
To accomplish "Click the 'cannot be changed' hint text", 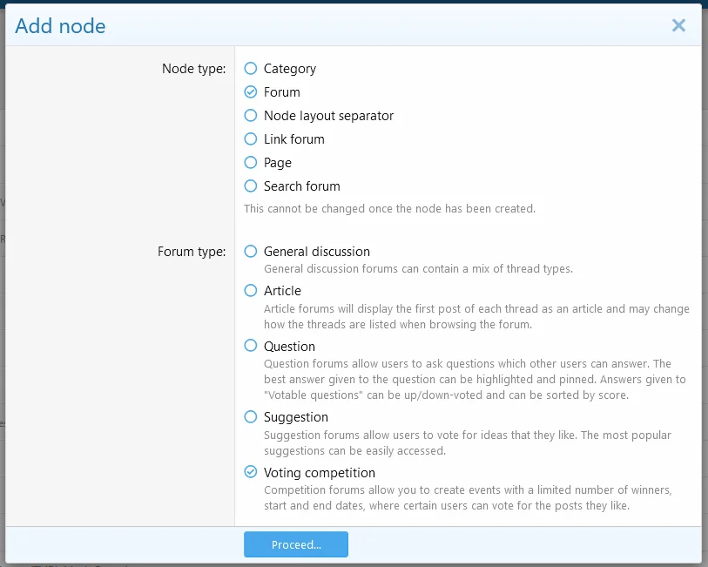I will [x=389, y=209].
